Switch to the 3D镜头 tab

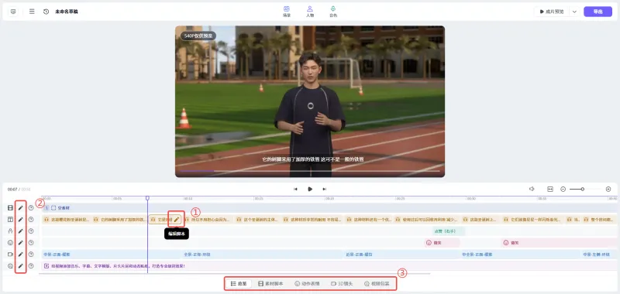tap(342, 283)
